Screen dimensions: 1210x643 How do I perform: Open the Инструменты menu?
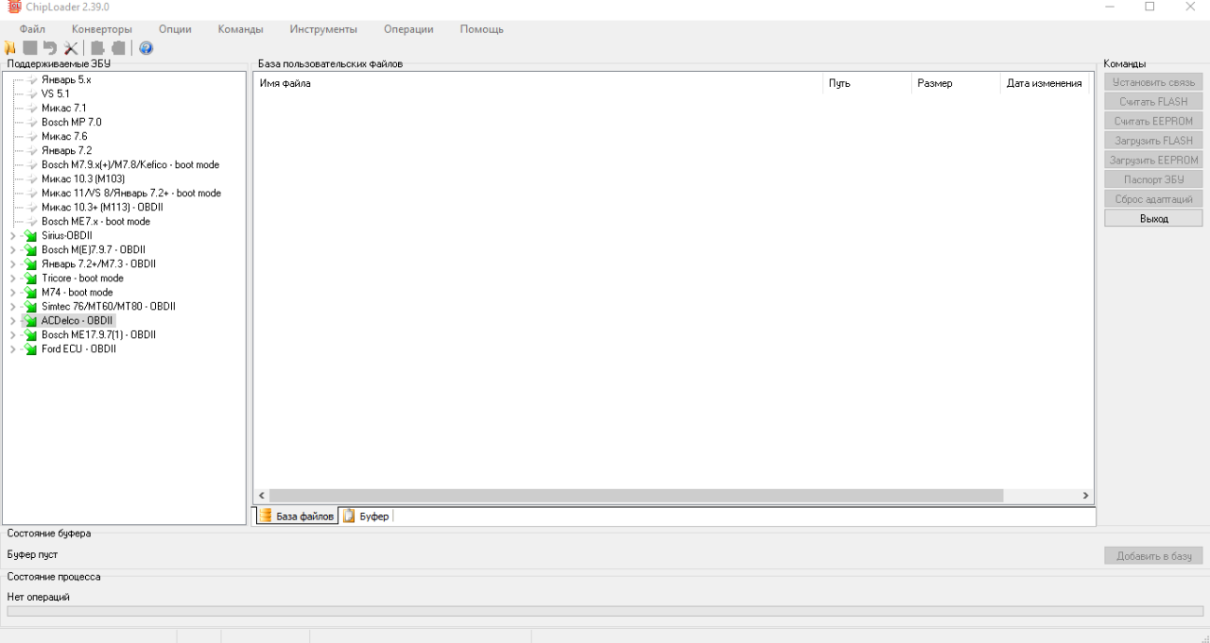tap(323, 29)
